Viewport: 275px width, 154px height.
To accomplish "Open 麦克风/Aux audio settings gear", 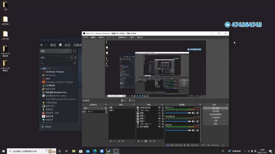I will [x=198, y=113].
